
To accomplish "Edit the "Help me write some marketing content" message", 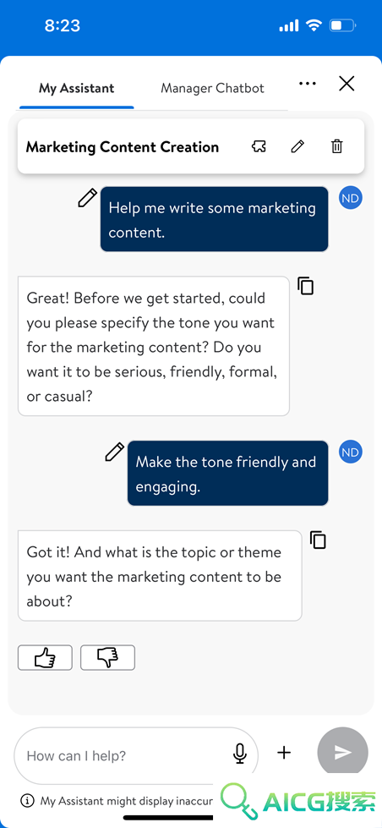I will click(88, 198).
